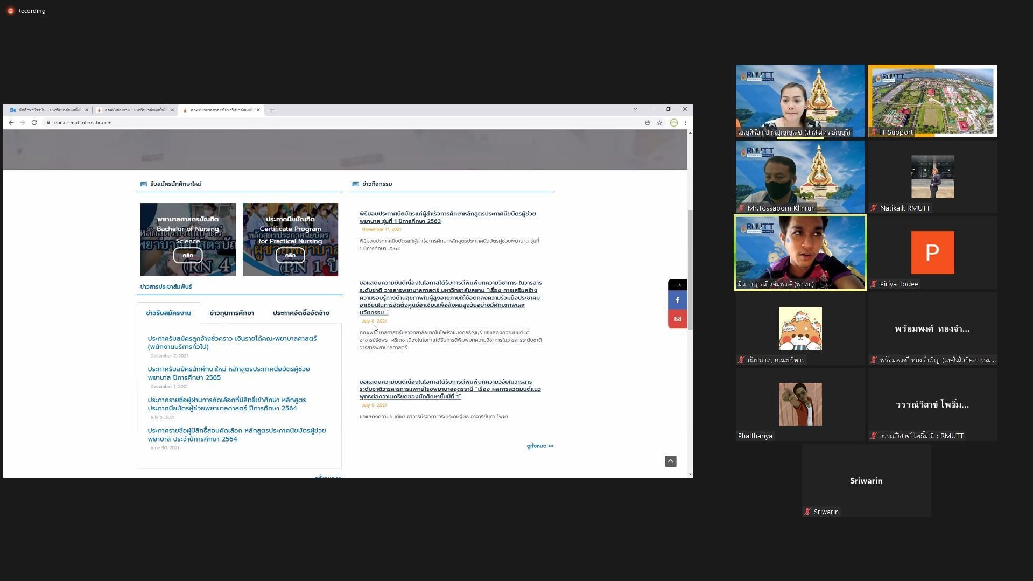Click the คลิก button on Bachelor card
This screenshot has width=1033, height=581.
[188, 255]
